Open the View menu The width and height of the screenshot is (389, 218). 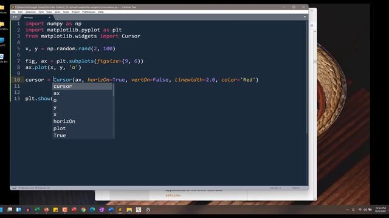click(49, 12)
